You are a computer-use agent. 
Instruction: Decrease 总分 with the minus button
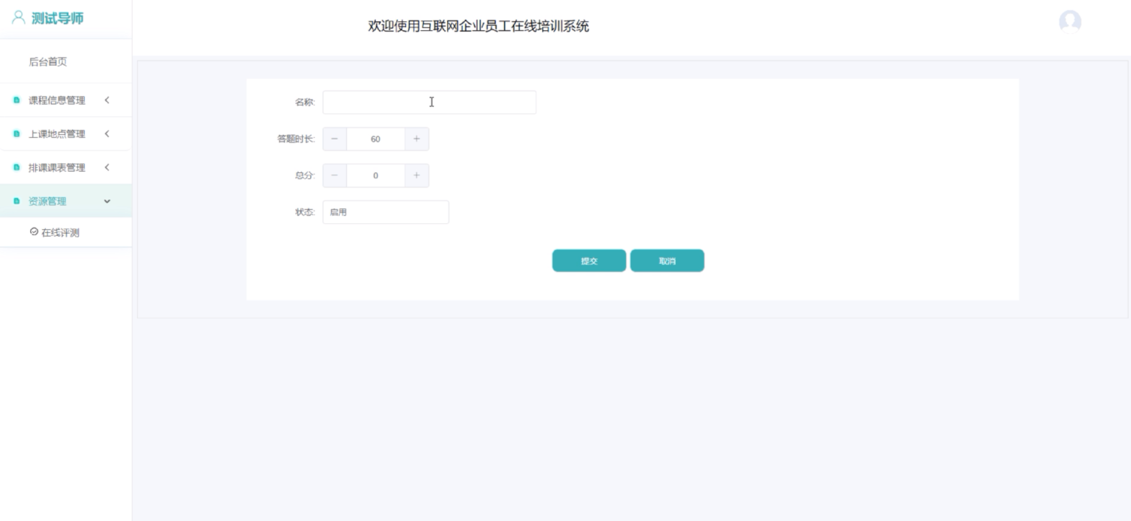click(x=335, y=175)
